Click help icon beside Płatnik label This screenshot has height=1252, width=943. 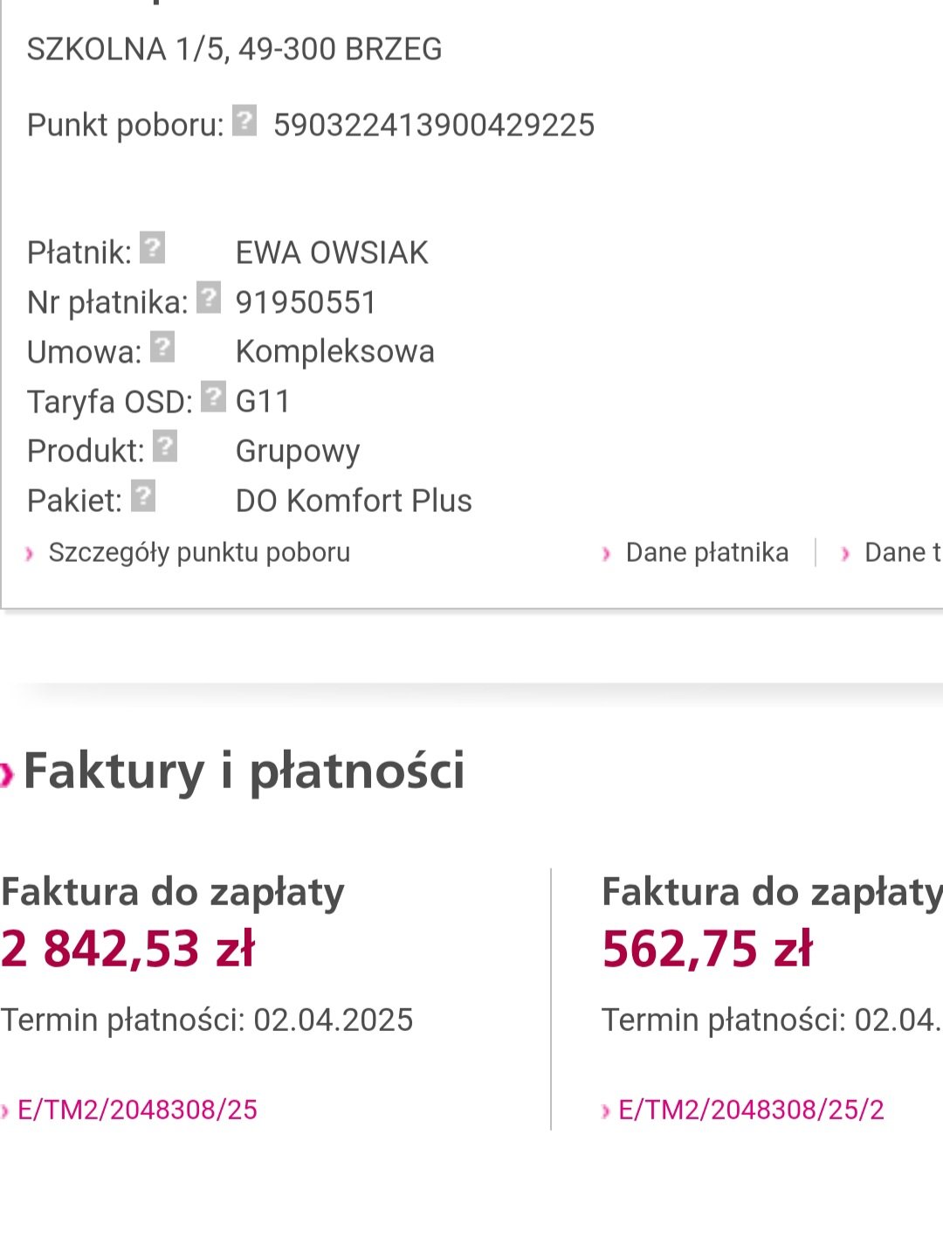[152, 247]
